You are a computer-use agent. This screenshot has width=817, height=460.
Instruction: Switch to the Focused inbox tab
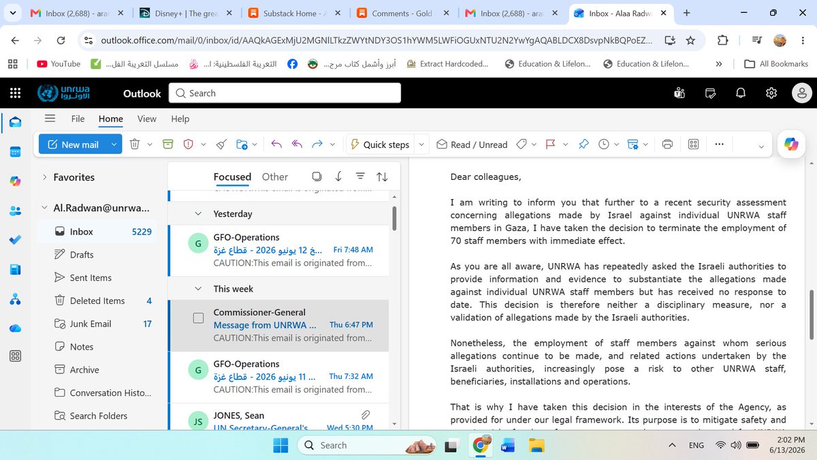[232, 177]
